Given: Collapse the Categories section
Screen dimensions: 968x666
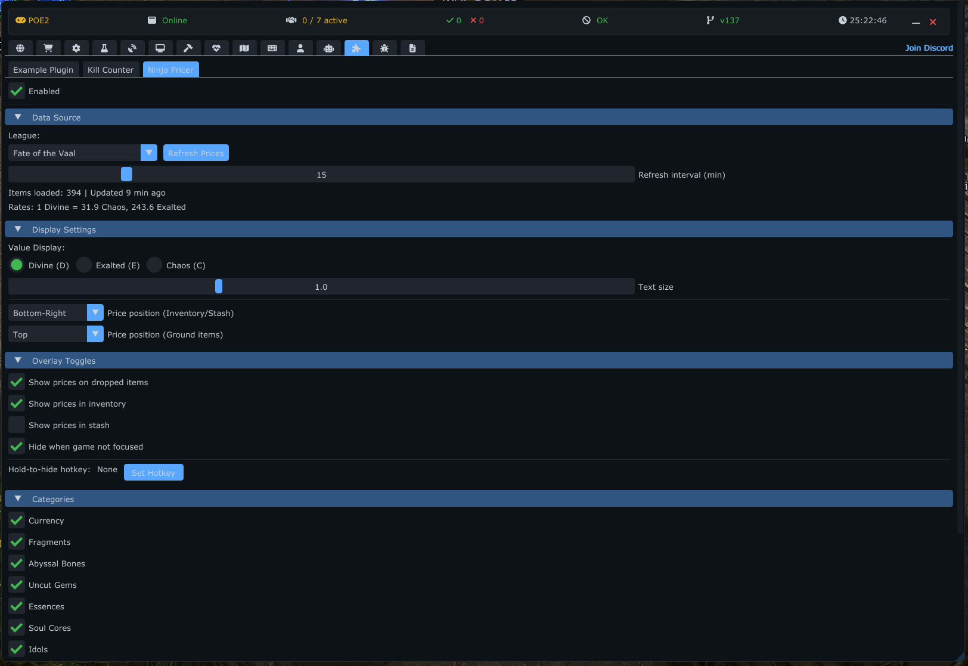Looking at the screenshot, I should (x=479, y=499).
